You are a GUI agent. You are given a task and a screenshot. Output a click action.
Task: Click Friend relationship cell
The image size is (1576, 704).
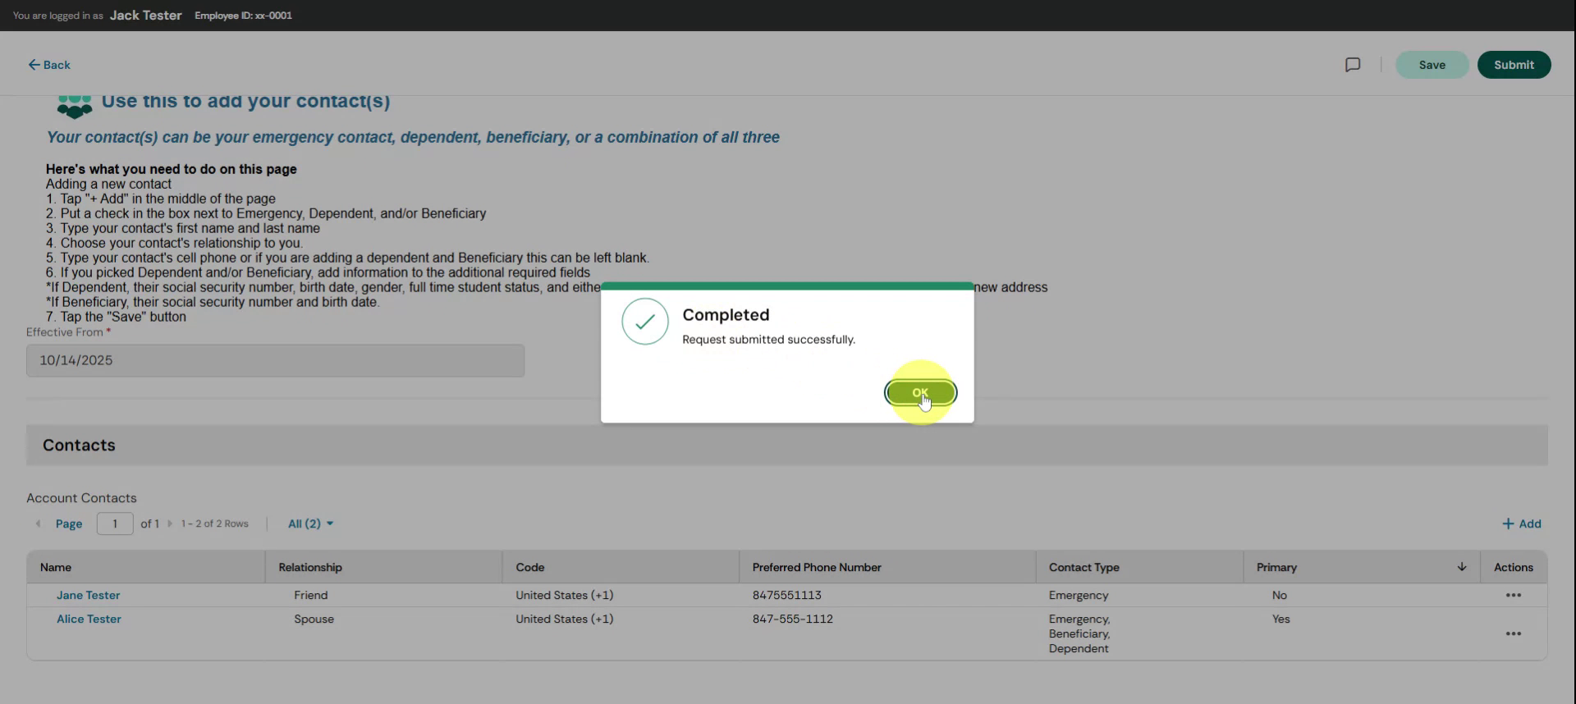(310, 595)
